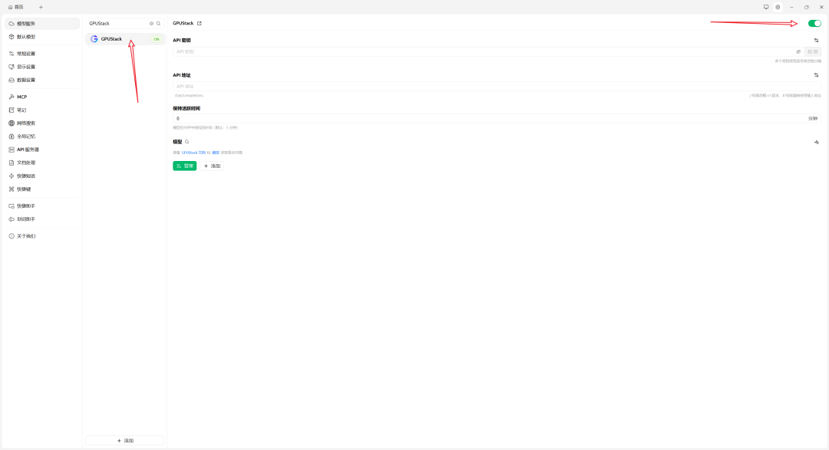Click the model health check icon
The image size is (829, 450).
coord(816,142)
